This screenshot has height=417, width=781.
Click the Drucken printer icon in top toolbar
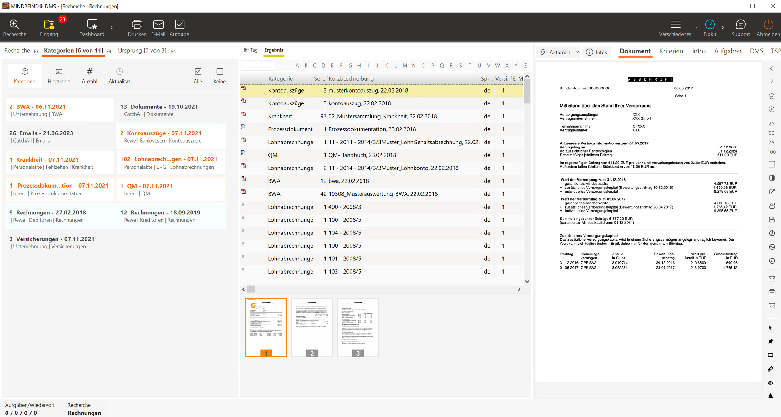tap(137, 24)
